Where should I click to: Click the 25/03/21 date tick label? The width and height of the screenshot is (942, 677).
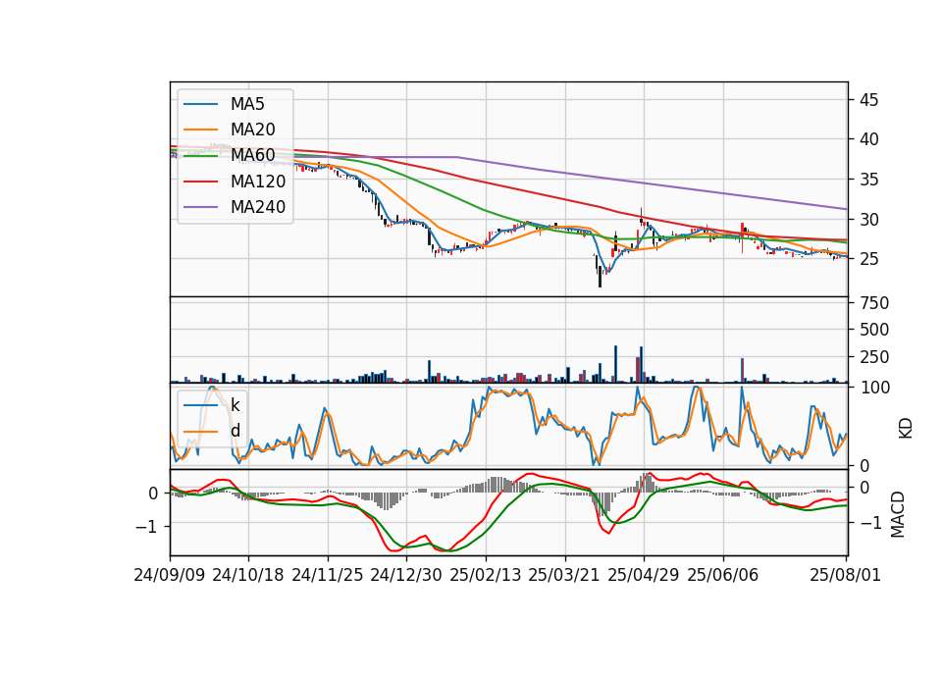coord(564,575)
